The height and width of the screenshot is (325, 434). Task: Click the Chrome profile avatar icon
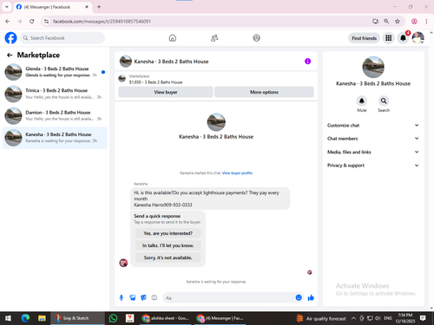click(414, 21)
